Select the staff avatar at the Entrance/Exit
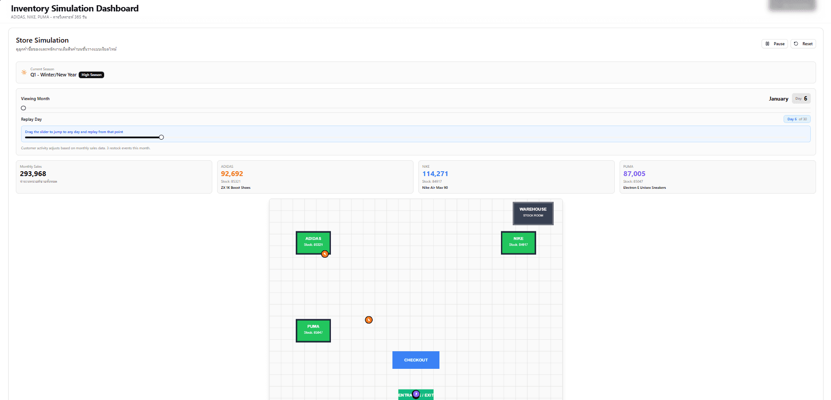This screenshot has width=831, height=400. coord(416,394)
